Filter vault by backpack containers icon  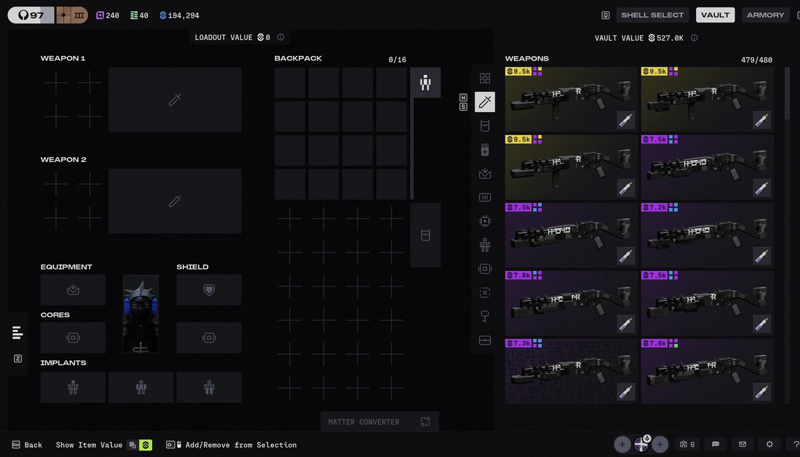click(x=485, y=126)
